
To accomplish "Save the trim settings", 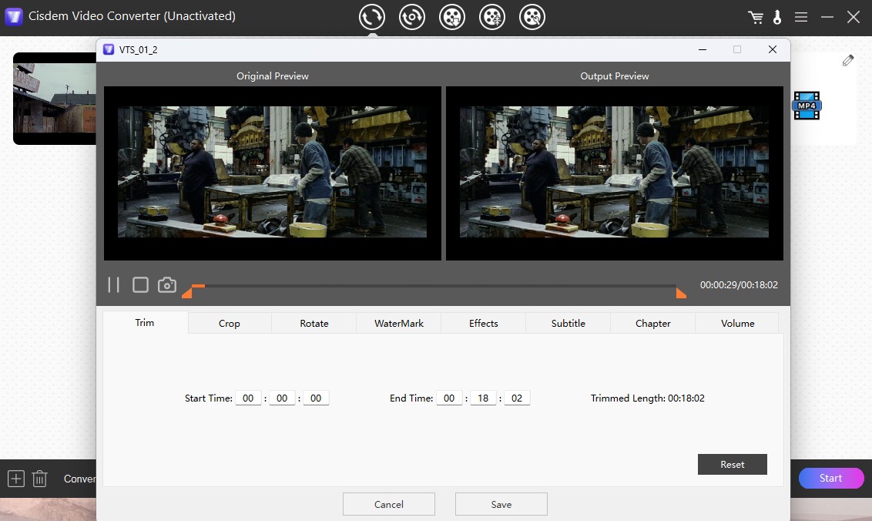I will pos(501,504).
